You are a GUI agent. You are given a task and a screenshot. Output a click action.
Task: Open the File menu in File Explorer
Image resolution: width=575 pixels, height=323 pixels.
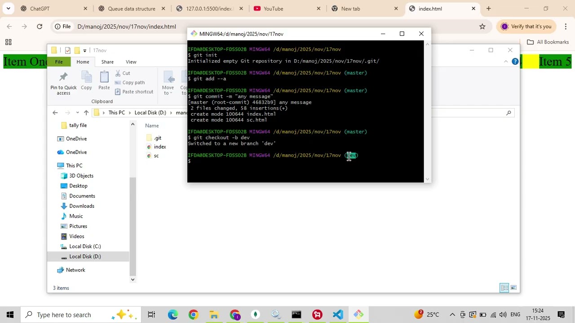[59, 62]
